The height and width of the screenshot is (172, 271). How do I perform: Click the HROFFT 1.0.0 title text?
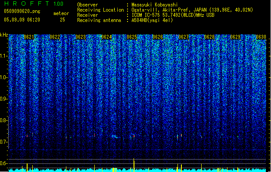pyautogui.click(x=34, y=3)
